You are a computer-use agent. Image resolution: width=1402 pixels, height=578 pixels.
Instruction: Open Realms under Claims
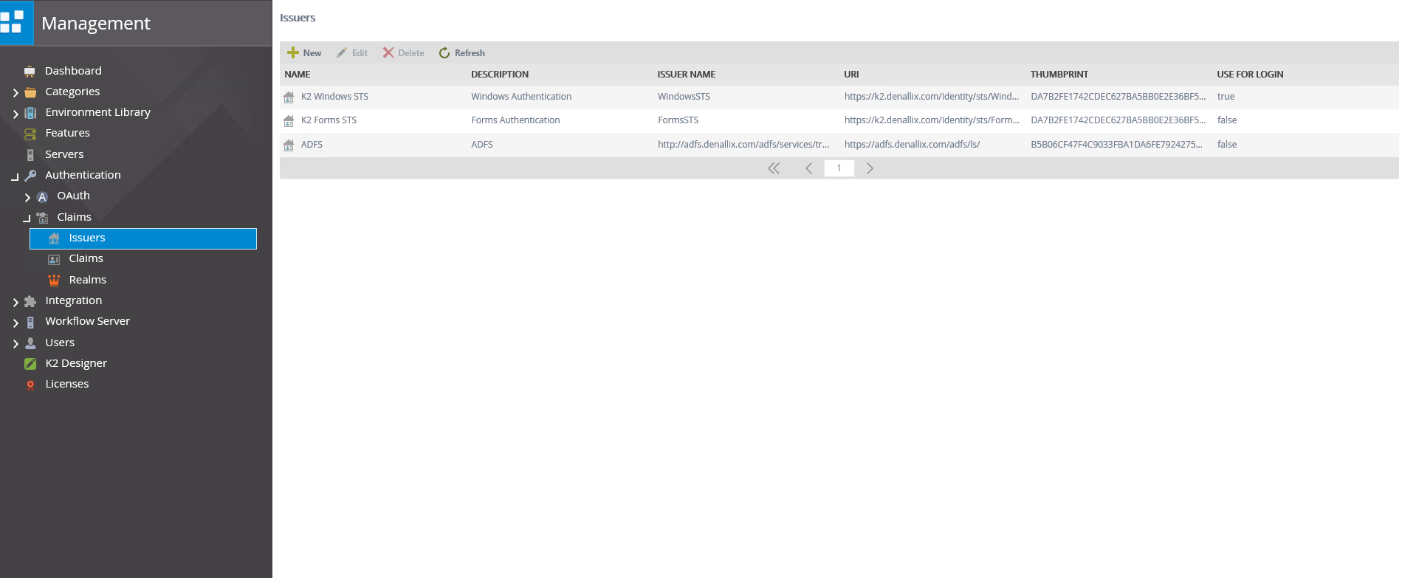point(87,280)
